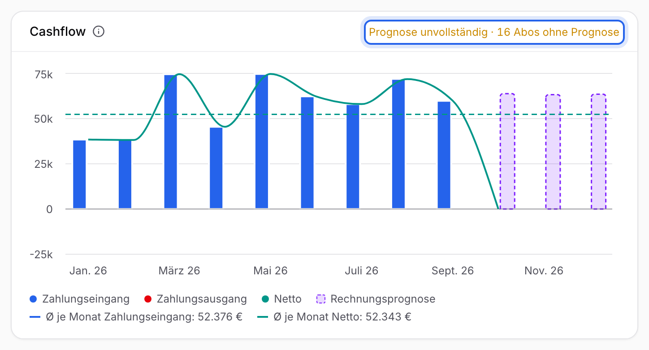This screenshot has height=350, width=649.
Task: Select the blue bar above Mai 26
Action: point(262,142)
